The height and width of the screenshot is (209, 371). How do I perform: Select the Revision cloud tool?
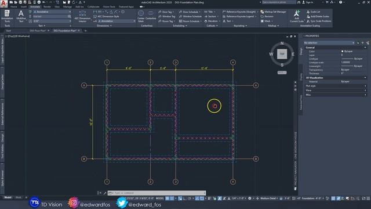[267, 16]
